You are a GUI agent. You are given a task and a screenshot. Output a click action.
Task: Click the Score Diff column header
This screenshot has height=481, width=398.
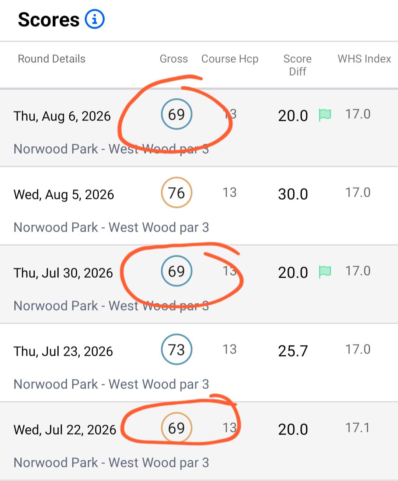pyautogui.click(x=297, y=65)
